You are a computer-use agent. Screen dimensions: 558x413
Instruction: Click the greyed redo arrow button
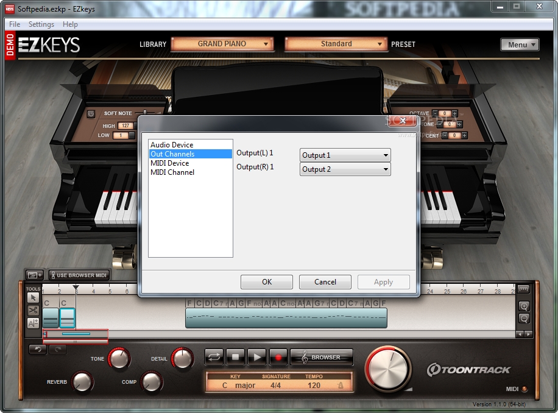pos(58,349)
